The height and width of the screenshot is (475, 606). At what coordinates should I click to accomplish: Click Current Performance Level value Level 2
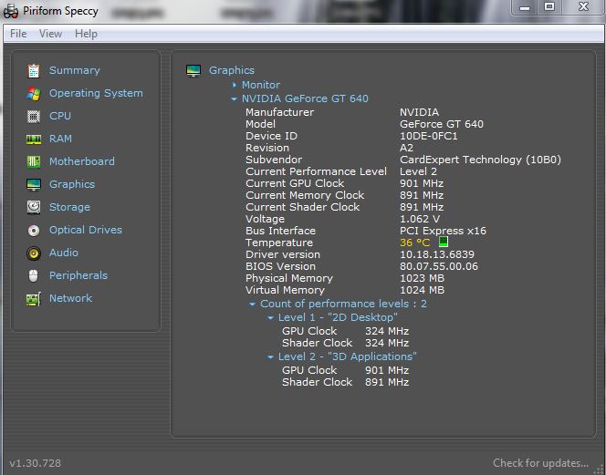(418, 171)
